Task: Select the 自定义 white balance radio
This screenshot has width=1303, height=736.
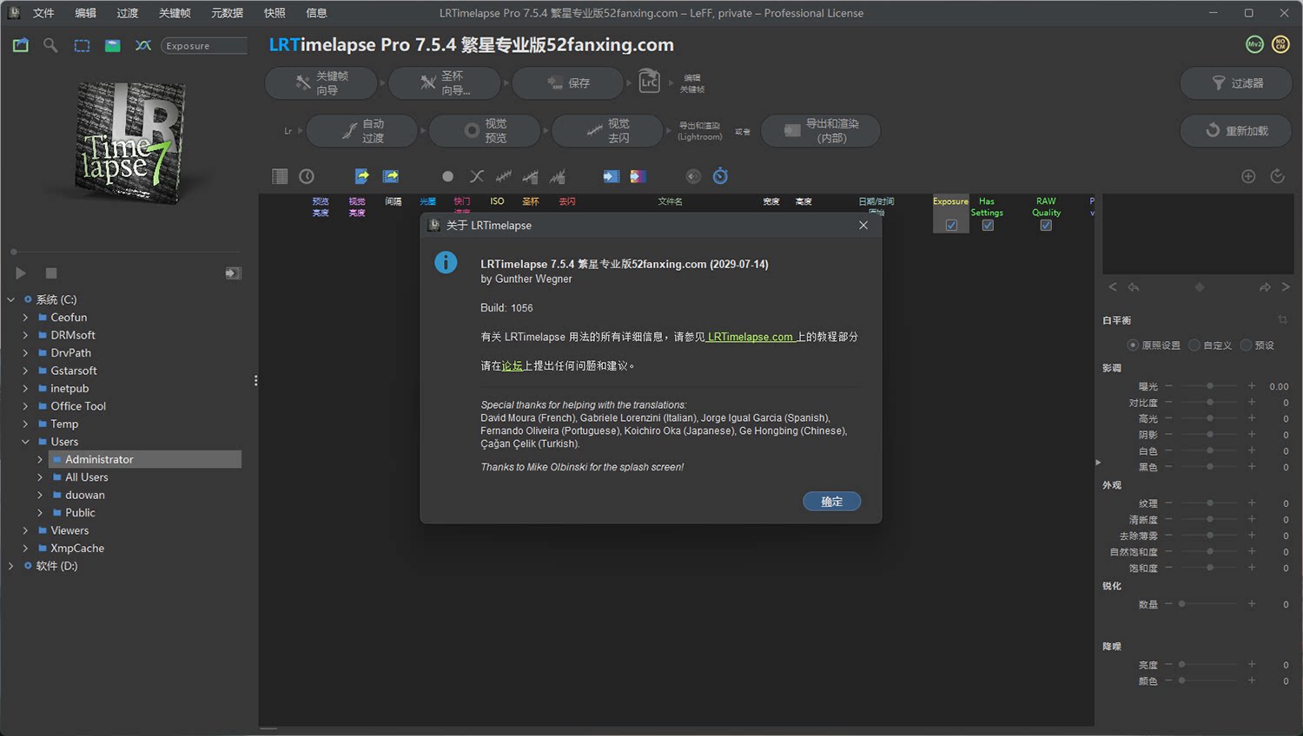Action: [1194, 345]
